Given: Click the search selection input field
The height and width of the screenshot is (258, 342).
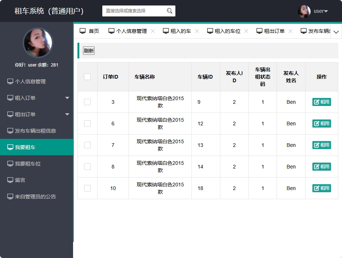Looking at the screenshot, I should coord(135,11).
